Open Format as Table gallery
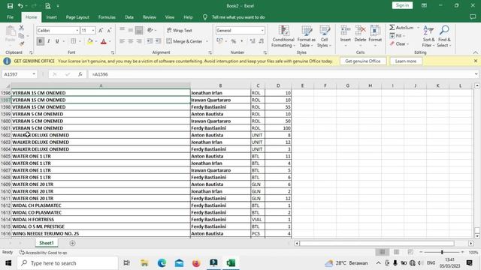The width and height of the screenshot is (481, 270). [x=306, y=37]
